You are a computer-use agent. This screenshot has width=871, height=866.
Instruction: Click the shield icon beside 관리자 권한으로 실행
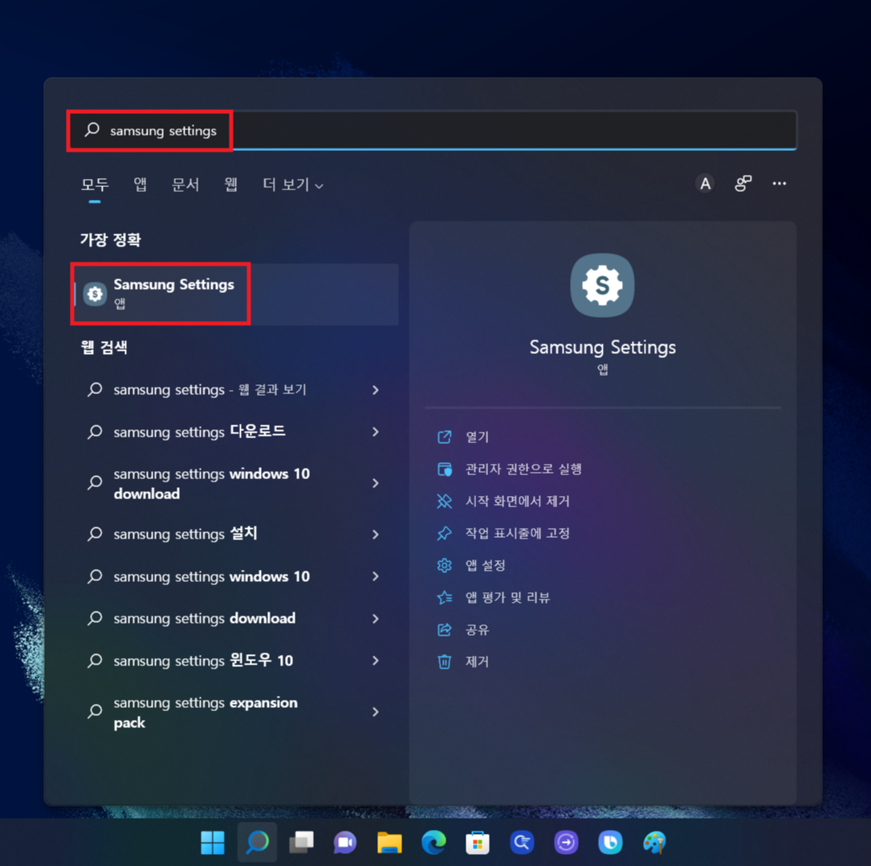pyautogui.click(x=445, y=470)
